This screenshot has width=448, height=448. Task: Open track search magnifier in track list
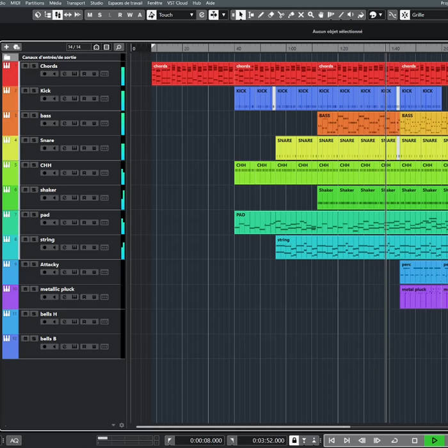click(118, 47)
